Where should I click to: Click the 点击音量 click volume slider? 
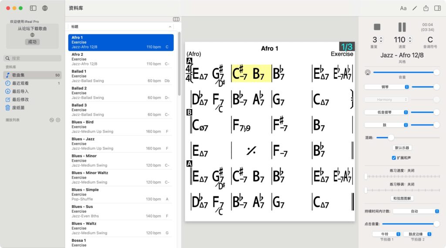pos(411,224)
